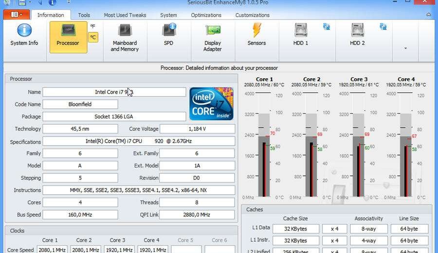Open the Customizations tab
Image resolution: width=438 pixels, height=253 pixels.
point(253,15)
